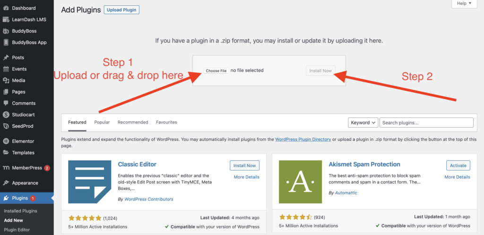Click the Elementor icon in sidebar
484x235 pixels.
(6, 141)
